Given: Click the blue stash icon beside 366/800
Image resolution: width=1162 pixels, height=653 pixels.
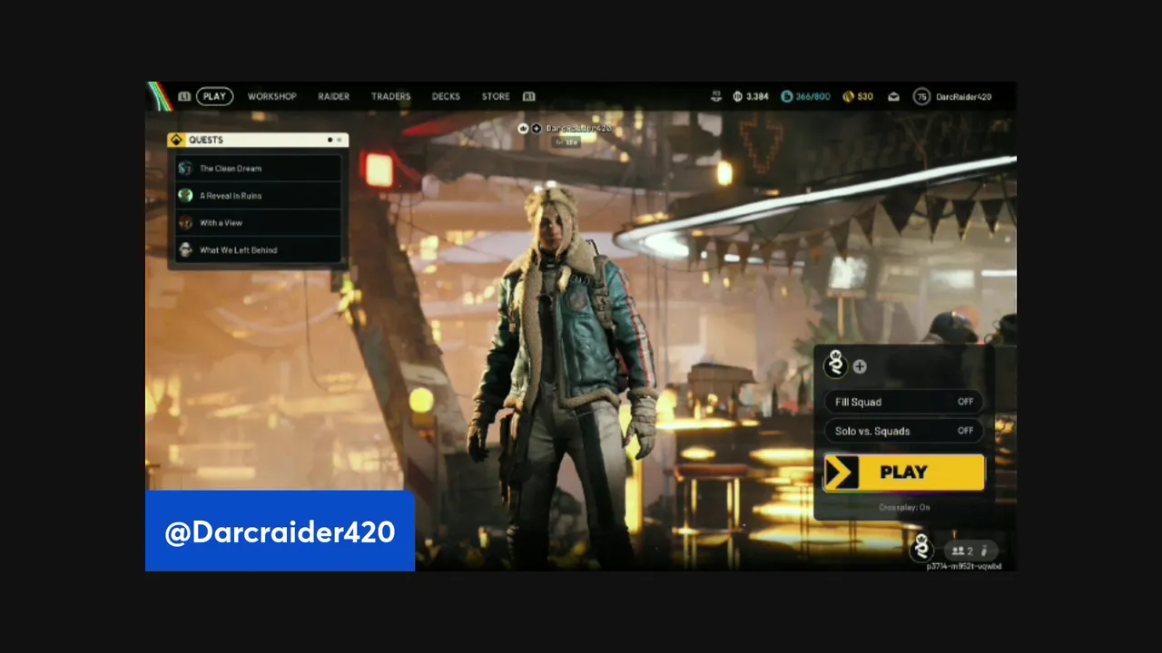Looking at the screenshot, I should 787,96.
